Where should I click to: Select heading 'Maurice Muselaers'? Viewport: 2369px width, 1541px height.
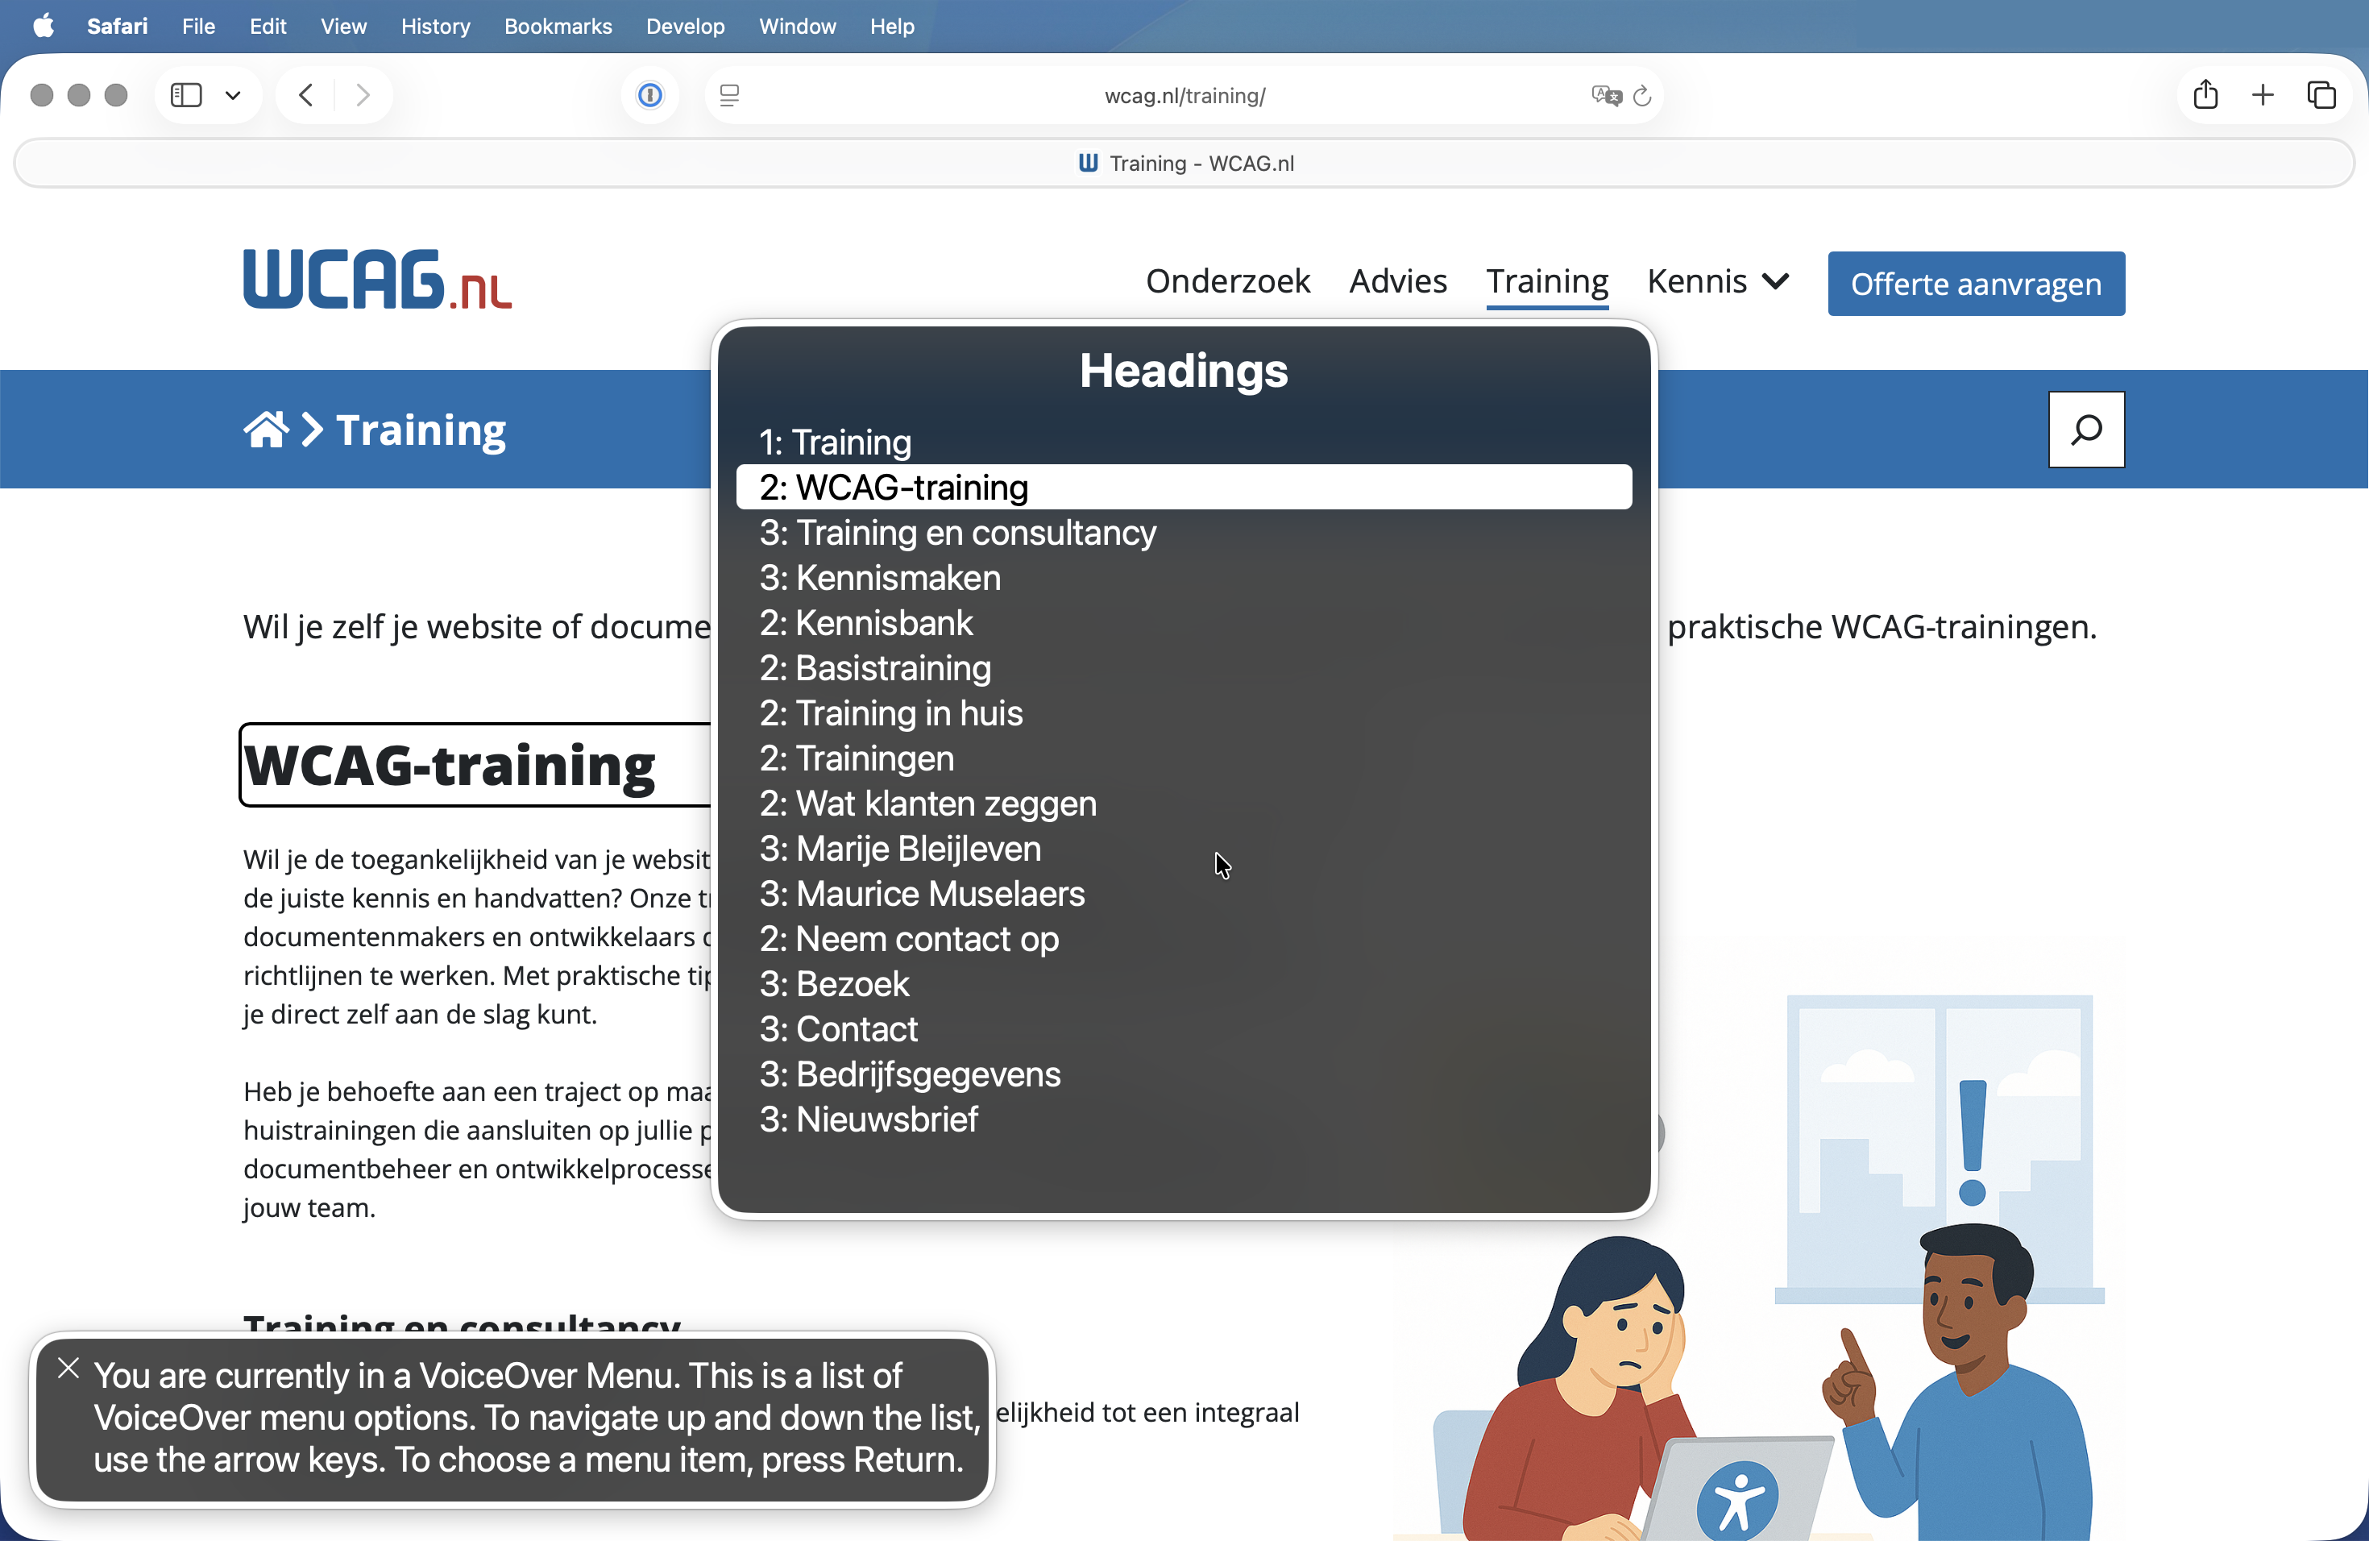[1184, 894]
